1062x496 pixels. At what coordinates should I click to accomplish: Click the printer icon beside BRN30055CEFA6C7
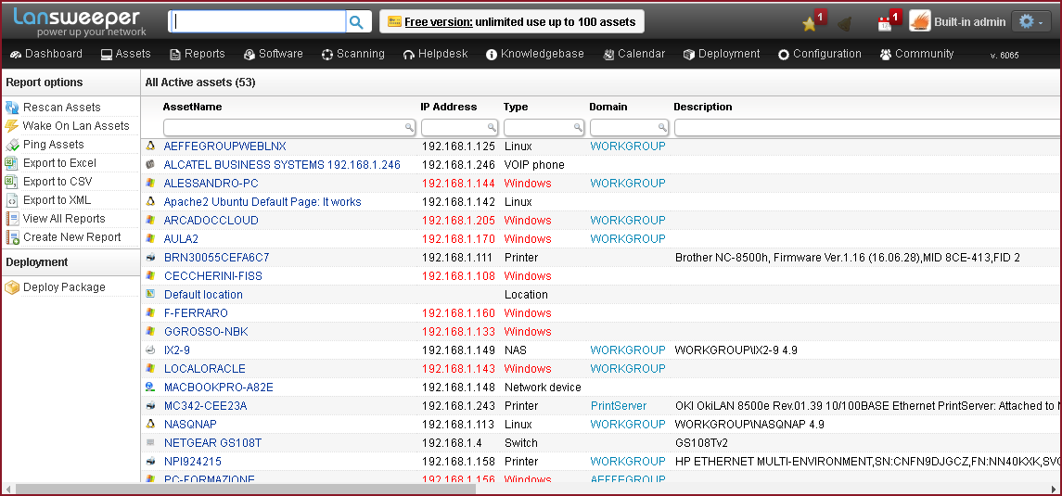150,258
